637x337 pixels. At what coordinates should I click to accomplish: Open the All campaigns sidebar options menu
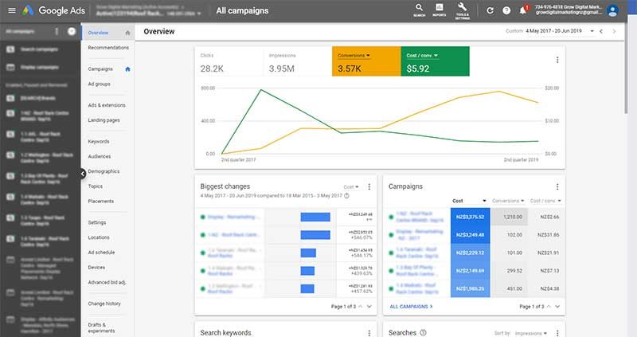pyautogui.click(x=57, y=31)
